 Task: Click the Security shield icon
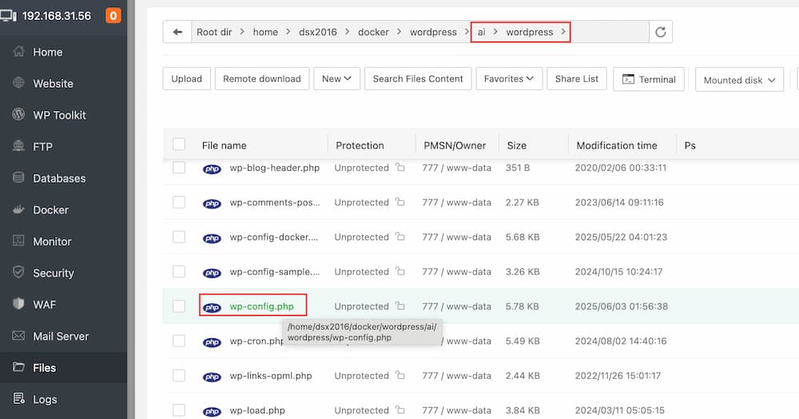pyautogui.click(x=18, y=272)
